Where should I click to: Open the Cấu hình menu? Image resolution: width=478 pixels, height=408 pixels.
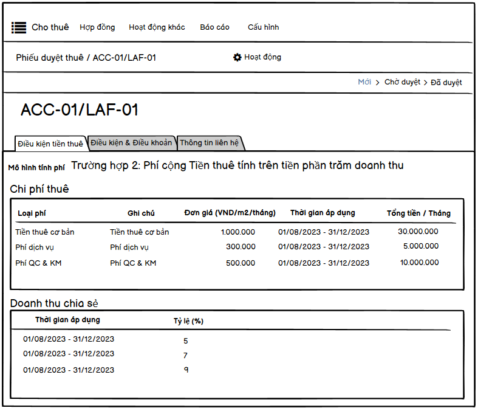[x=263, y=27]
